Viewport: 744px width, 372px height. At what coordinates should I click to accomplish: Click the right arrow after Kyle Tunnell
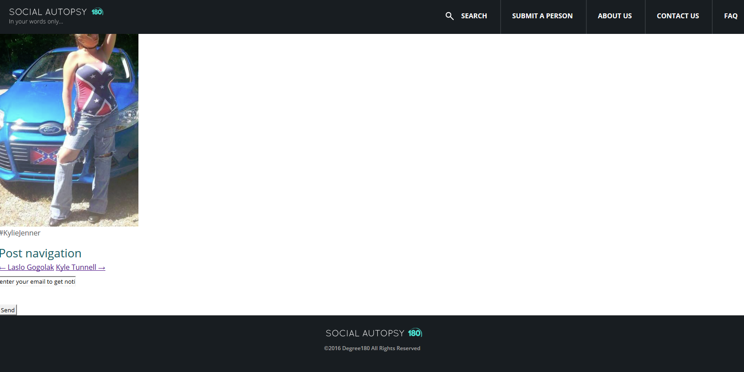coord(102,268)
